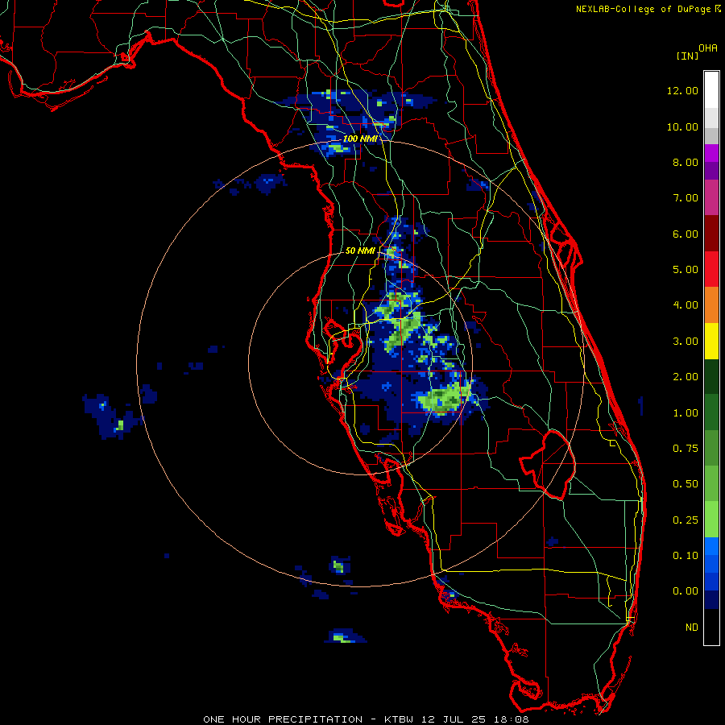This screenshot has height=725, width=725.
Task: Pick the pink legend swatch near 7.00
Action: click(711, 198)
